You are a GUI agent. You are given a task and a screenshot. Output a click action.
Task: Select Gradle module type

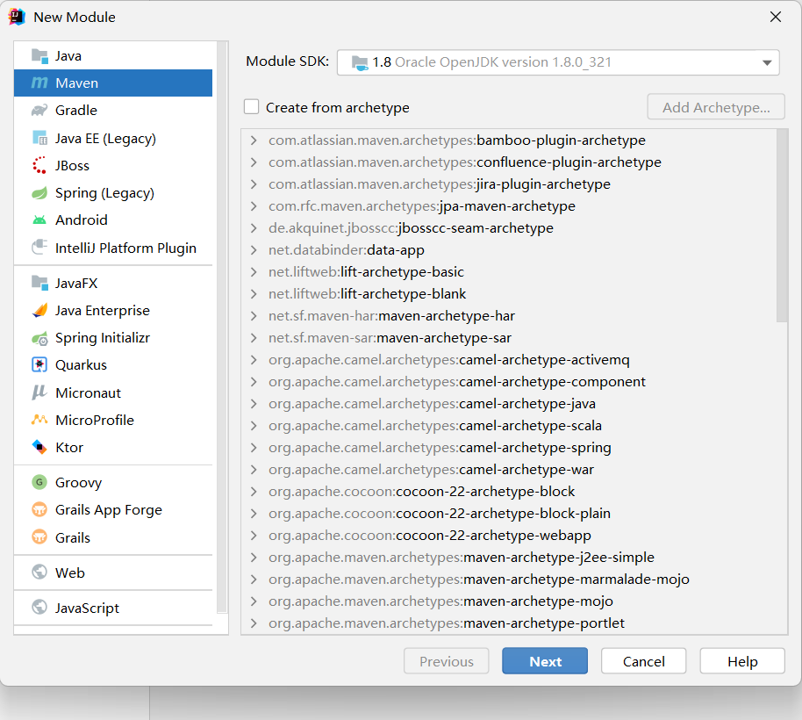[x=113, y=111]
